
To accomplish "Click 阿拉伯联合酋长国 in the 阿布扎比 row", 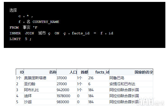I will tap(124, 90).
